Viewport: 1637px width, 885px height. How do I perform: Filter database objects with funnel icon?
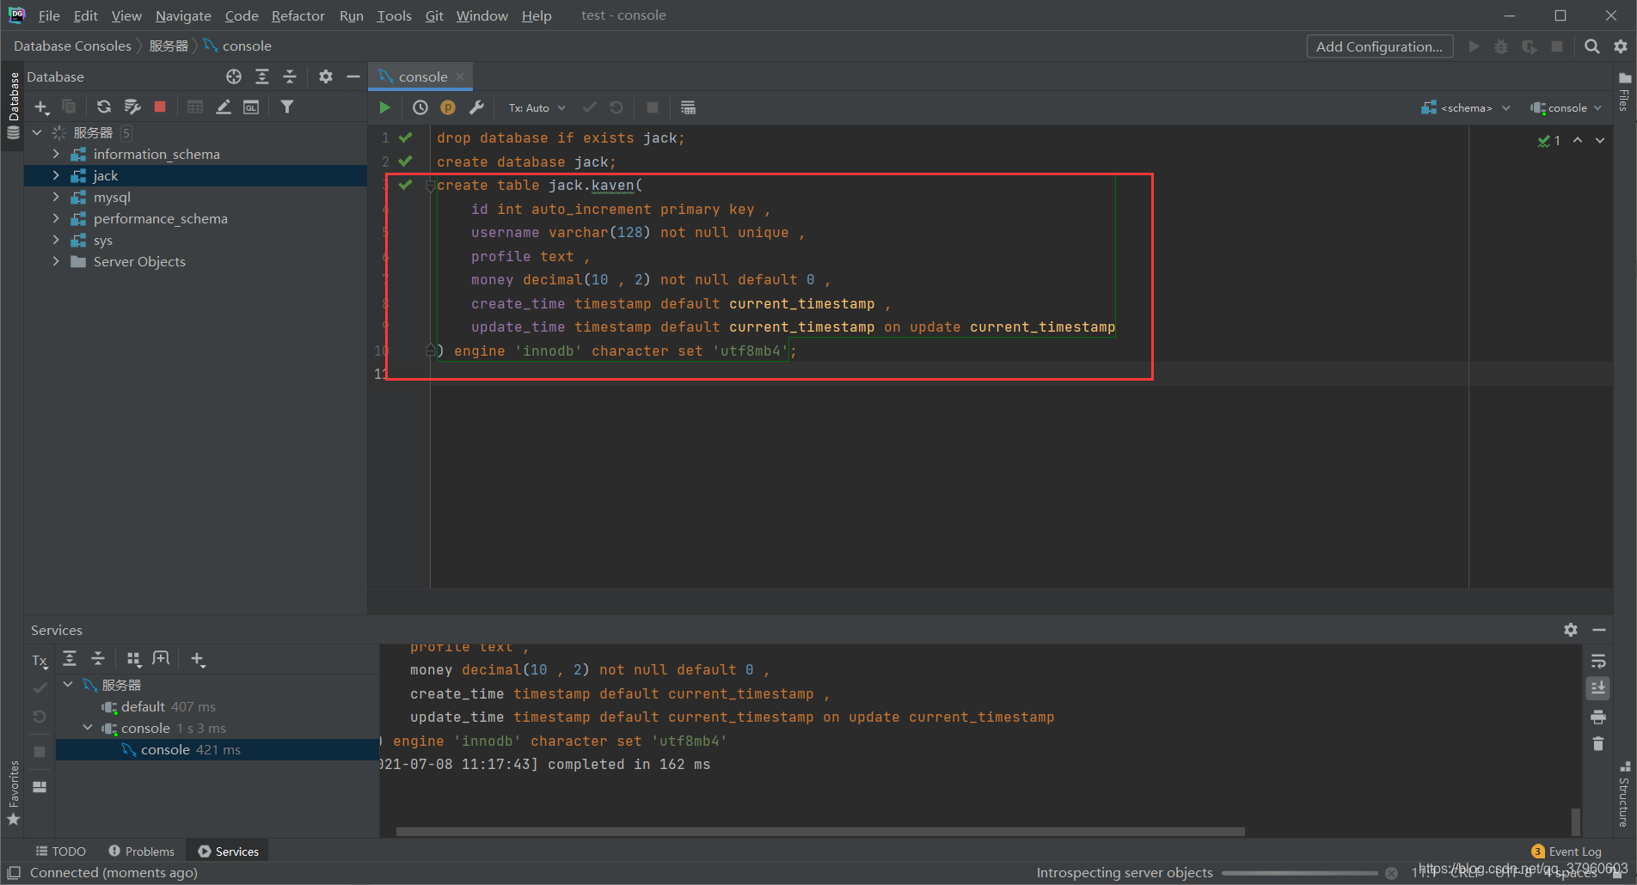(287, 107)
